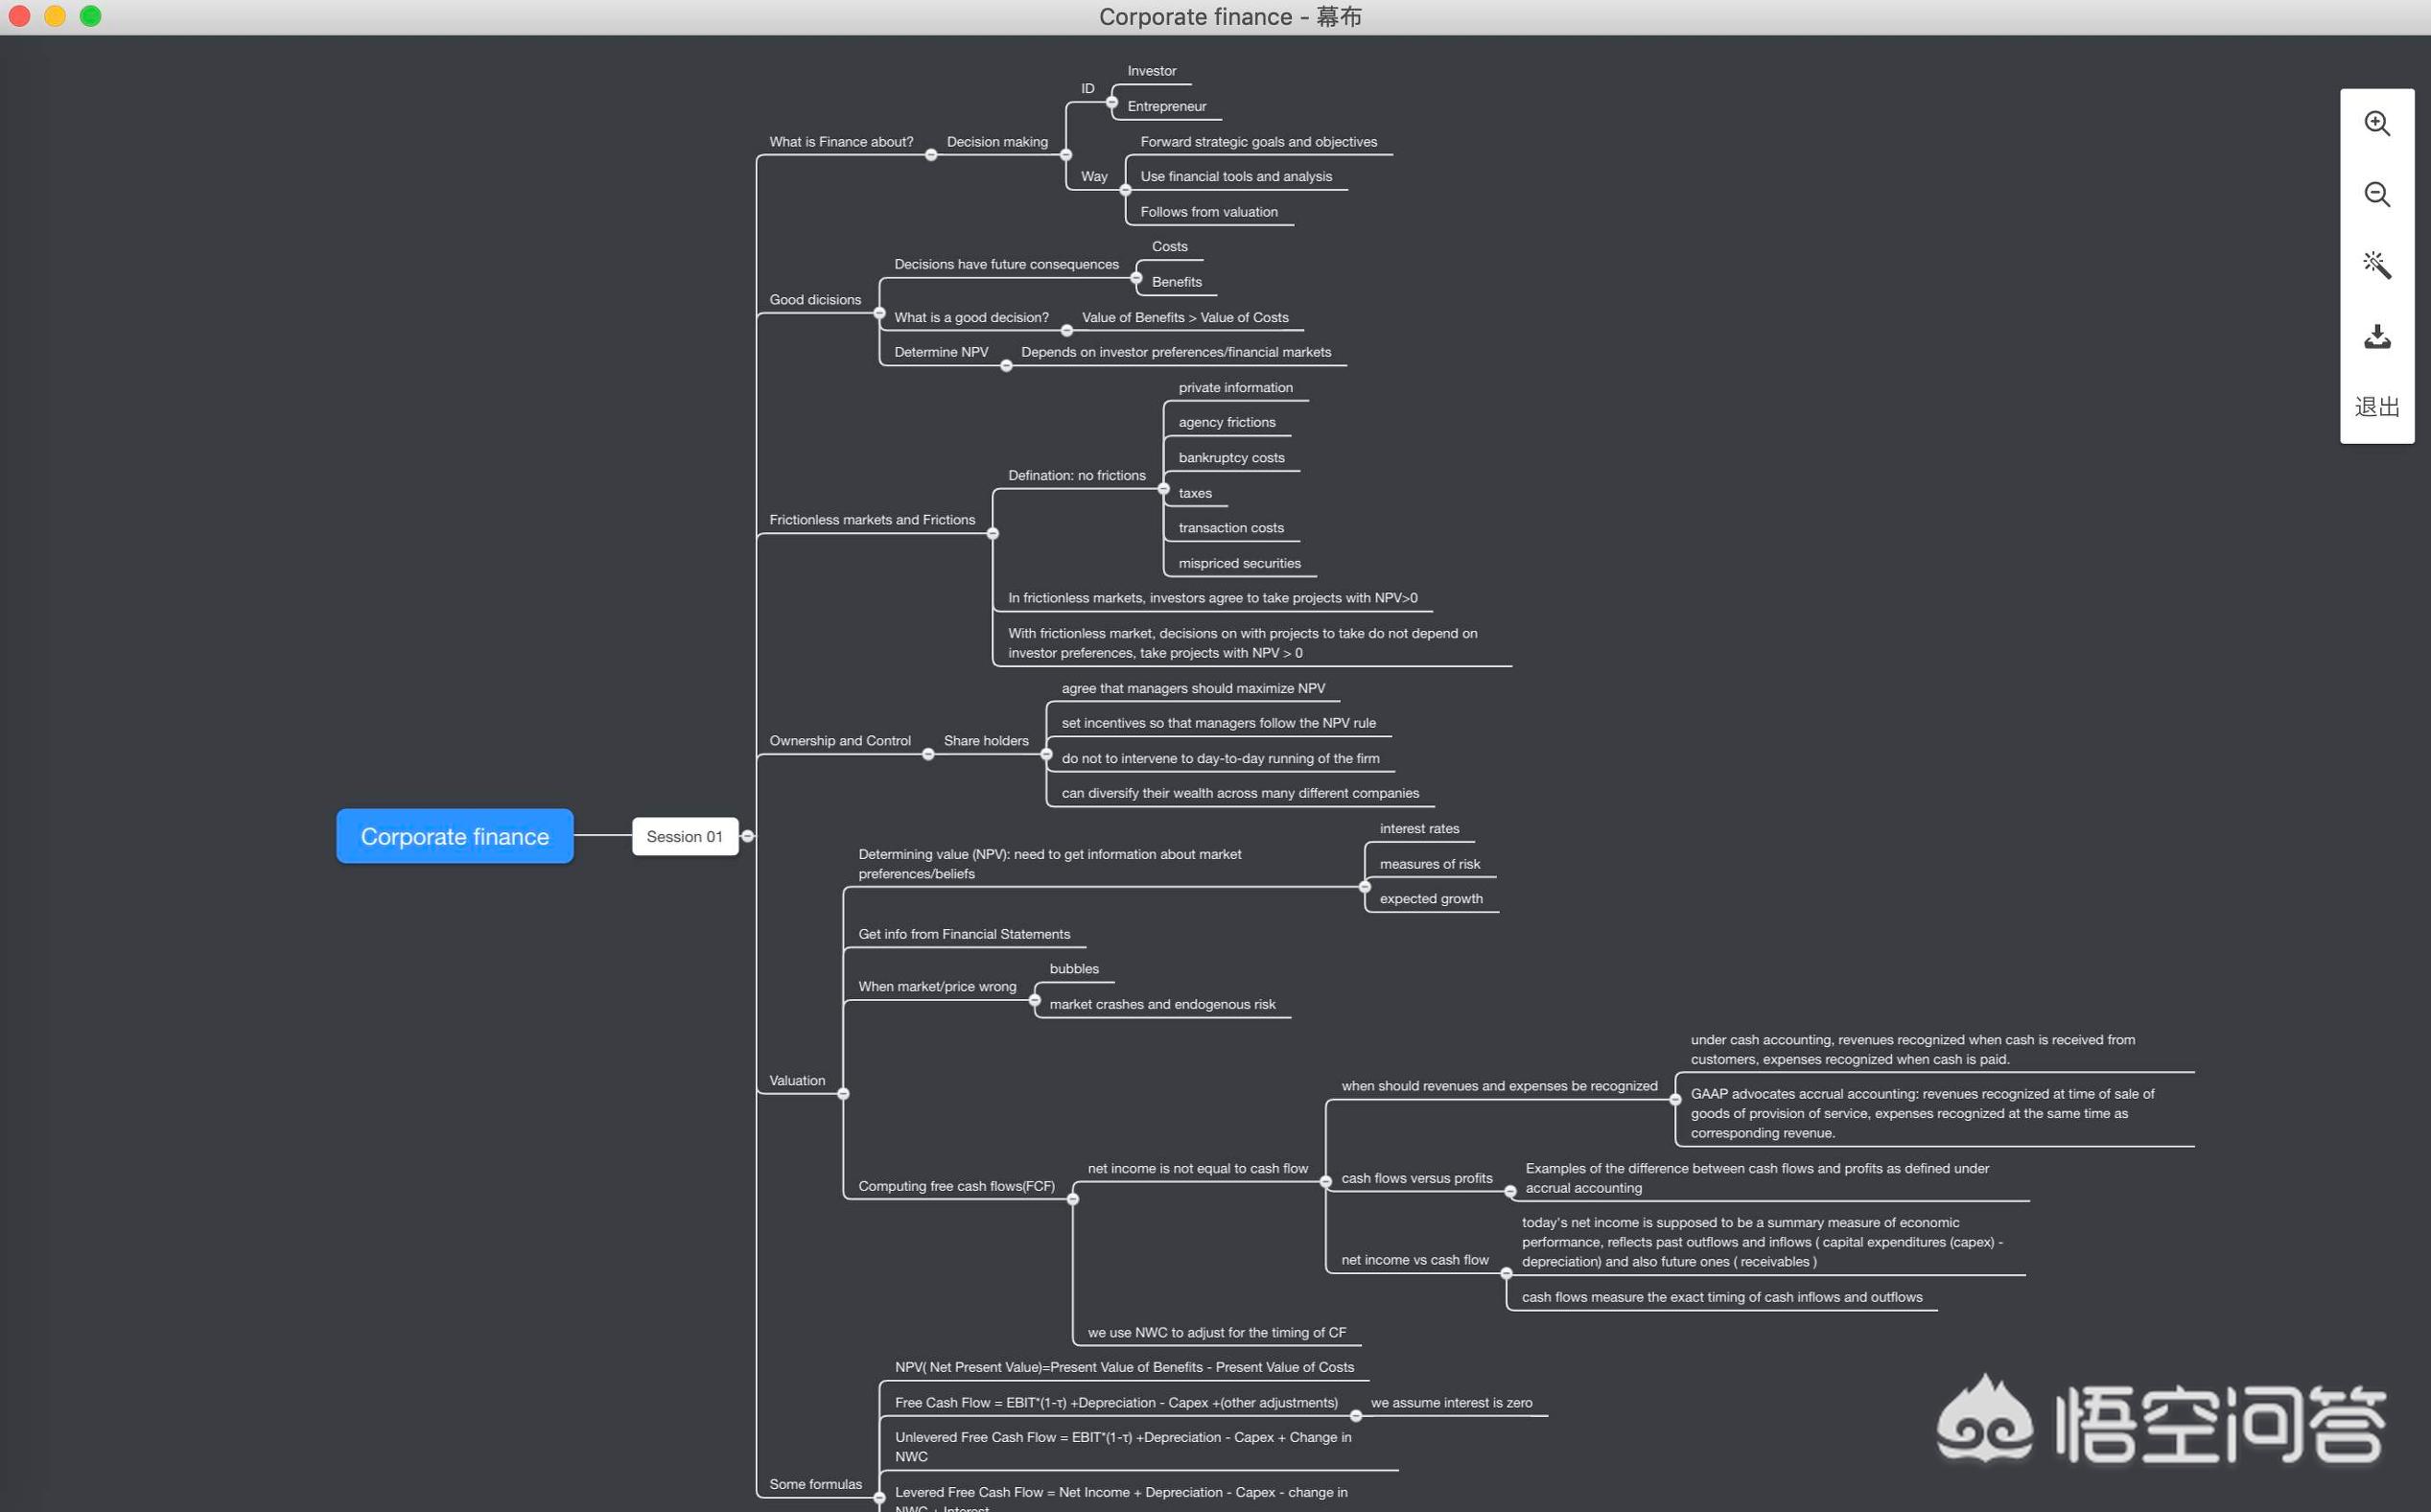Select the Session 01 node
Viewport: 2431px width, 1512px height.
coord(684,836)
